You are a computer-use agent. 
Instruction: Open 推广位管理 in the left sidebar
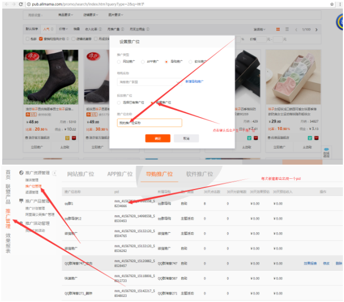click(33, 186)
